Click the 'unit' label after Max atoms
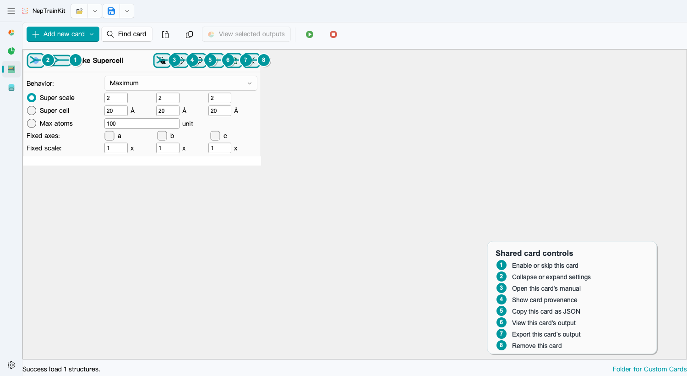687x376 pixels. pos(188,124)
